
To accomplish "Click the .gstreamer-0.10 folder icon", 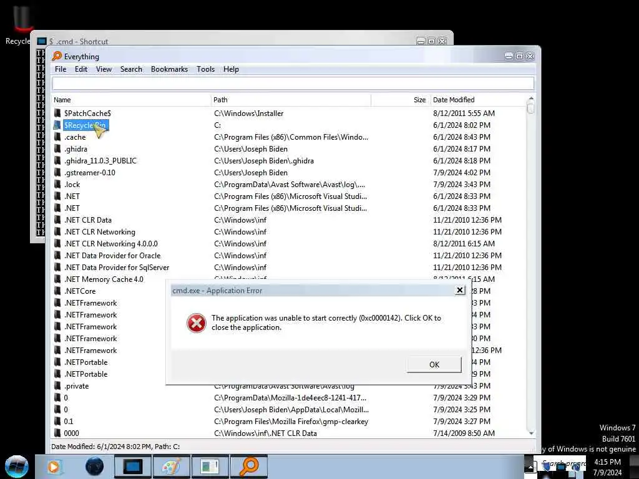I will (57, 172).
